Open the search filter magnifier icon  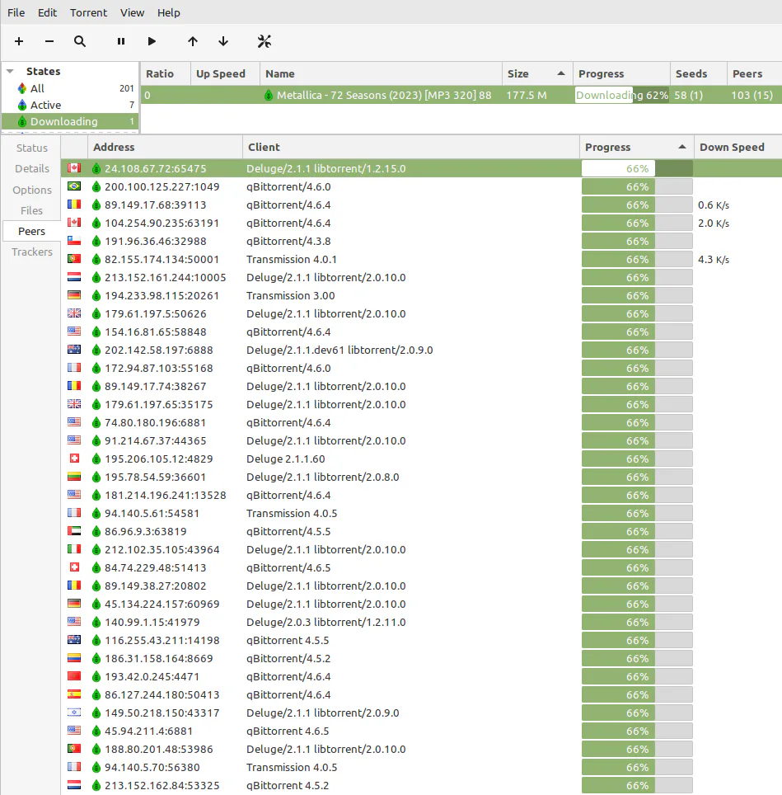point(79,41)
